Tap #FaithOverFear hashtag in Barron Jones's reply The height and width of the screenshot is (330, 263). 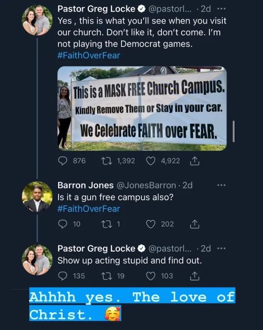point(88,209)
